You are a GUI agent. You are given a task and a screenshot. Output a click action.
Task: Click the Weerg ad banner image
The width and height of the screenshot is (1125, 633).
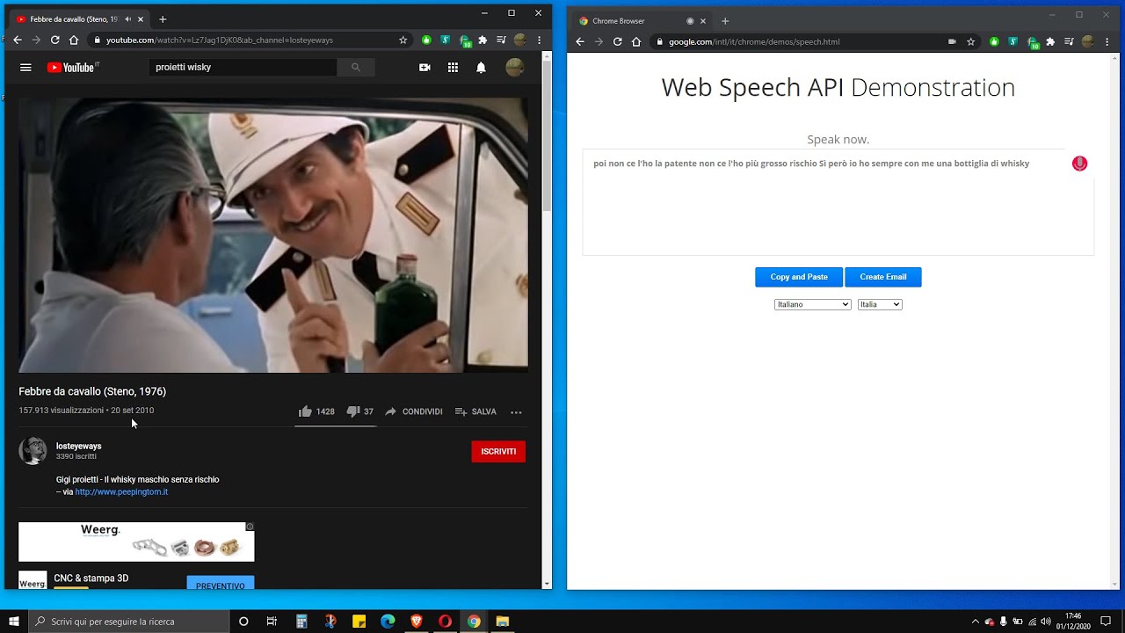(x=136, y=542)
